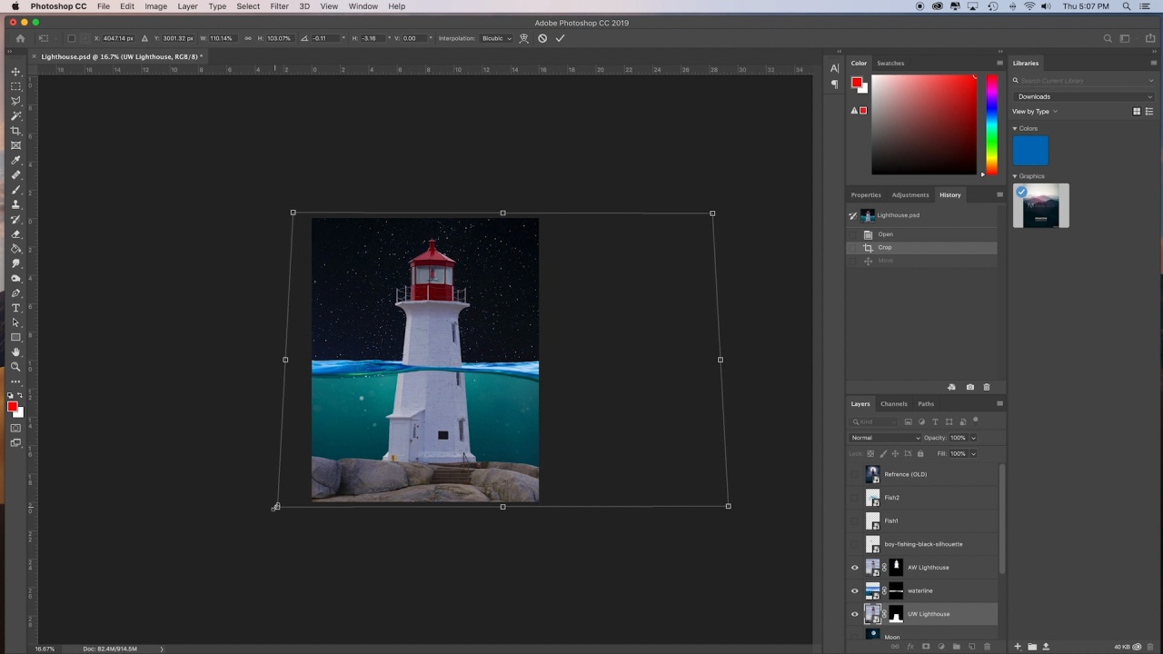Pick the Horizontal Type tool
This screenshot has height=654, width=1163.
pyautogui.click(x=15, y=308)
